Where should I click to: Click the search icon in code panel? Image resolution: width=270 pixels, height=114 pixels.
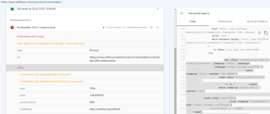[x=259, y=33]
